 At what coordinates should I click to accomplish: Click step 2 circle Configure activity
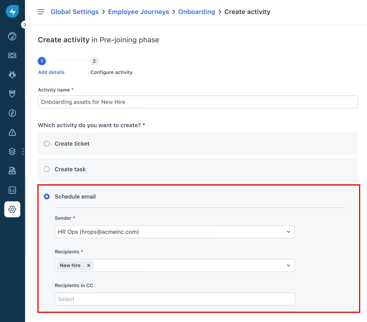(x=94, y=61)
